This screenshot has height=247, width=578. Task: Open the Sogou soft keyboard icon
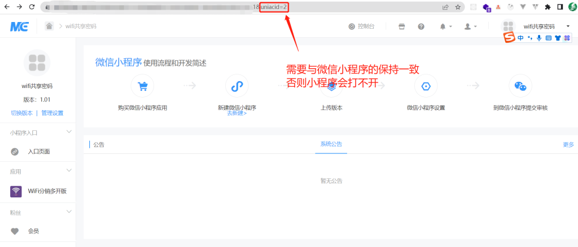point(548,38)
